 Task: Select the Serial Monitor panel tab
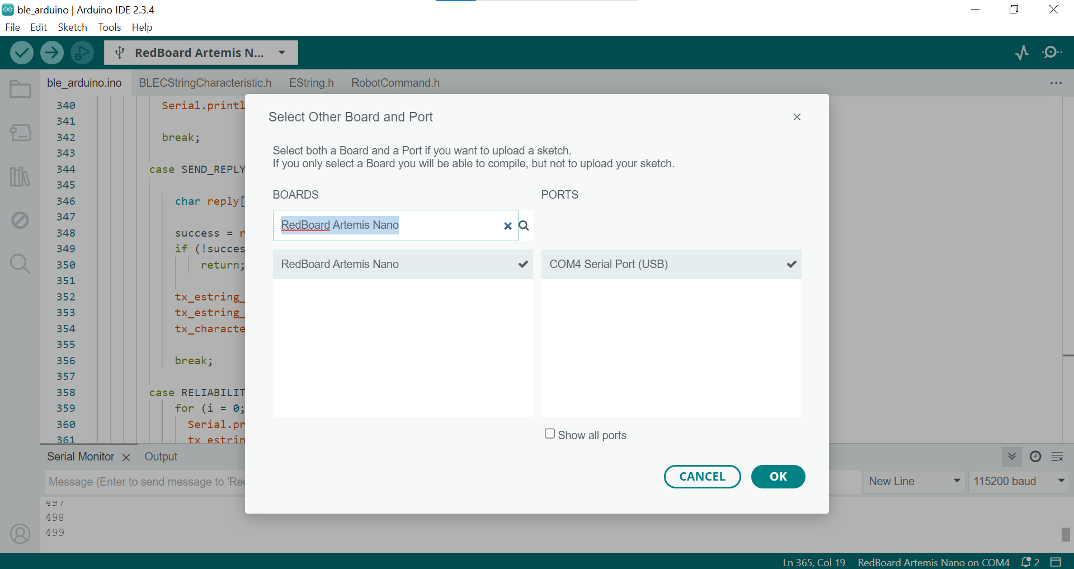[81, 457]
